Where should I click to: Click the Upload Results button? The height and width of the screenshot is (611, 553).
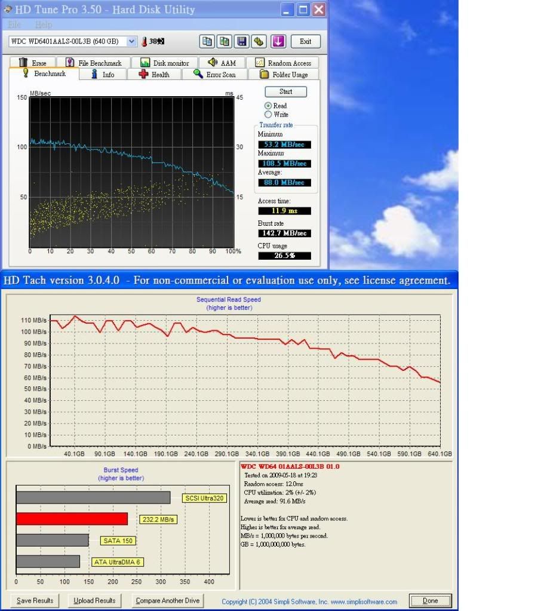pos(94,600)
